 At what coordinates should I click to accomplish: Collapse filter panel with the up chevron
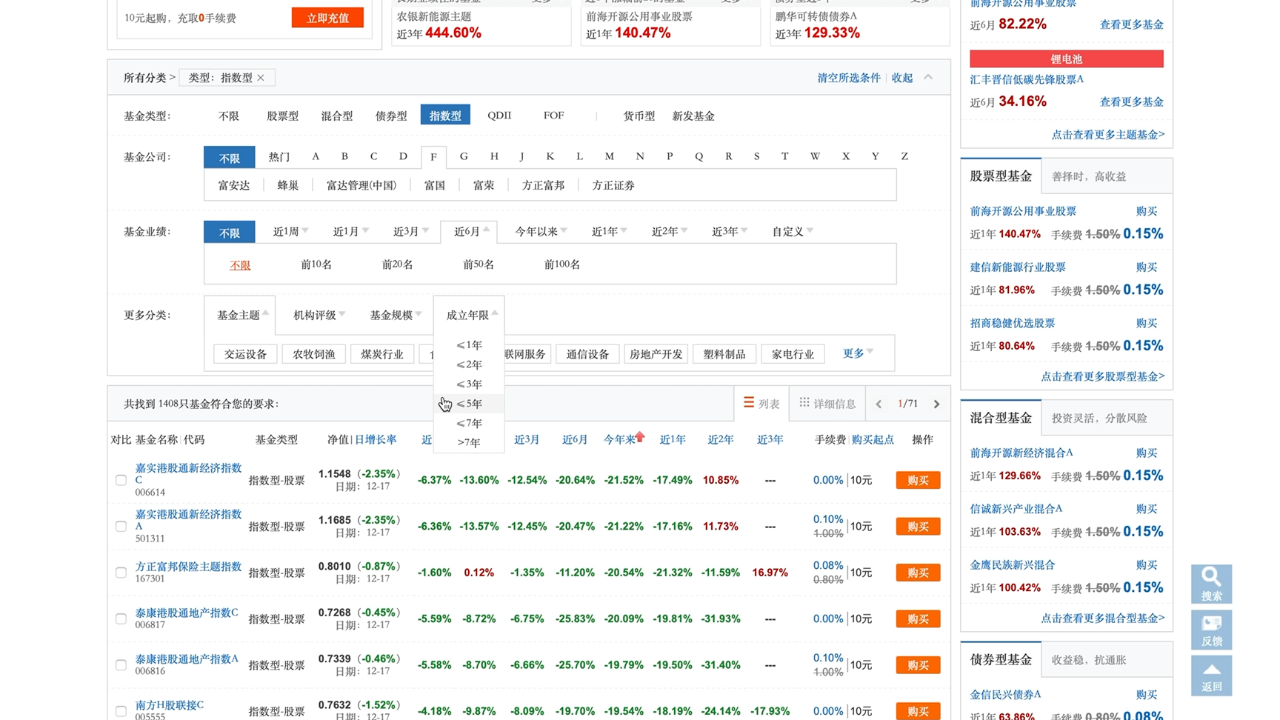click(x=928, y=77)
